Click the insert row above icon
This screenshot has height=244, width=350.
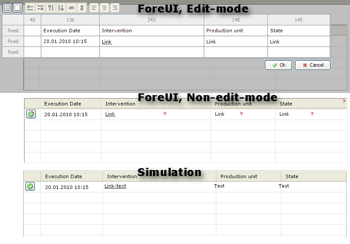coord(30,8)
